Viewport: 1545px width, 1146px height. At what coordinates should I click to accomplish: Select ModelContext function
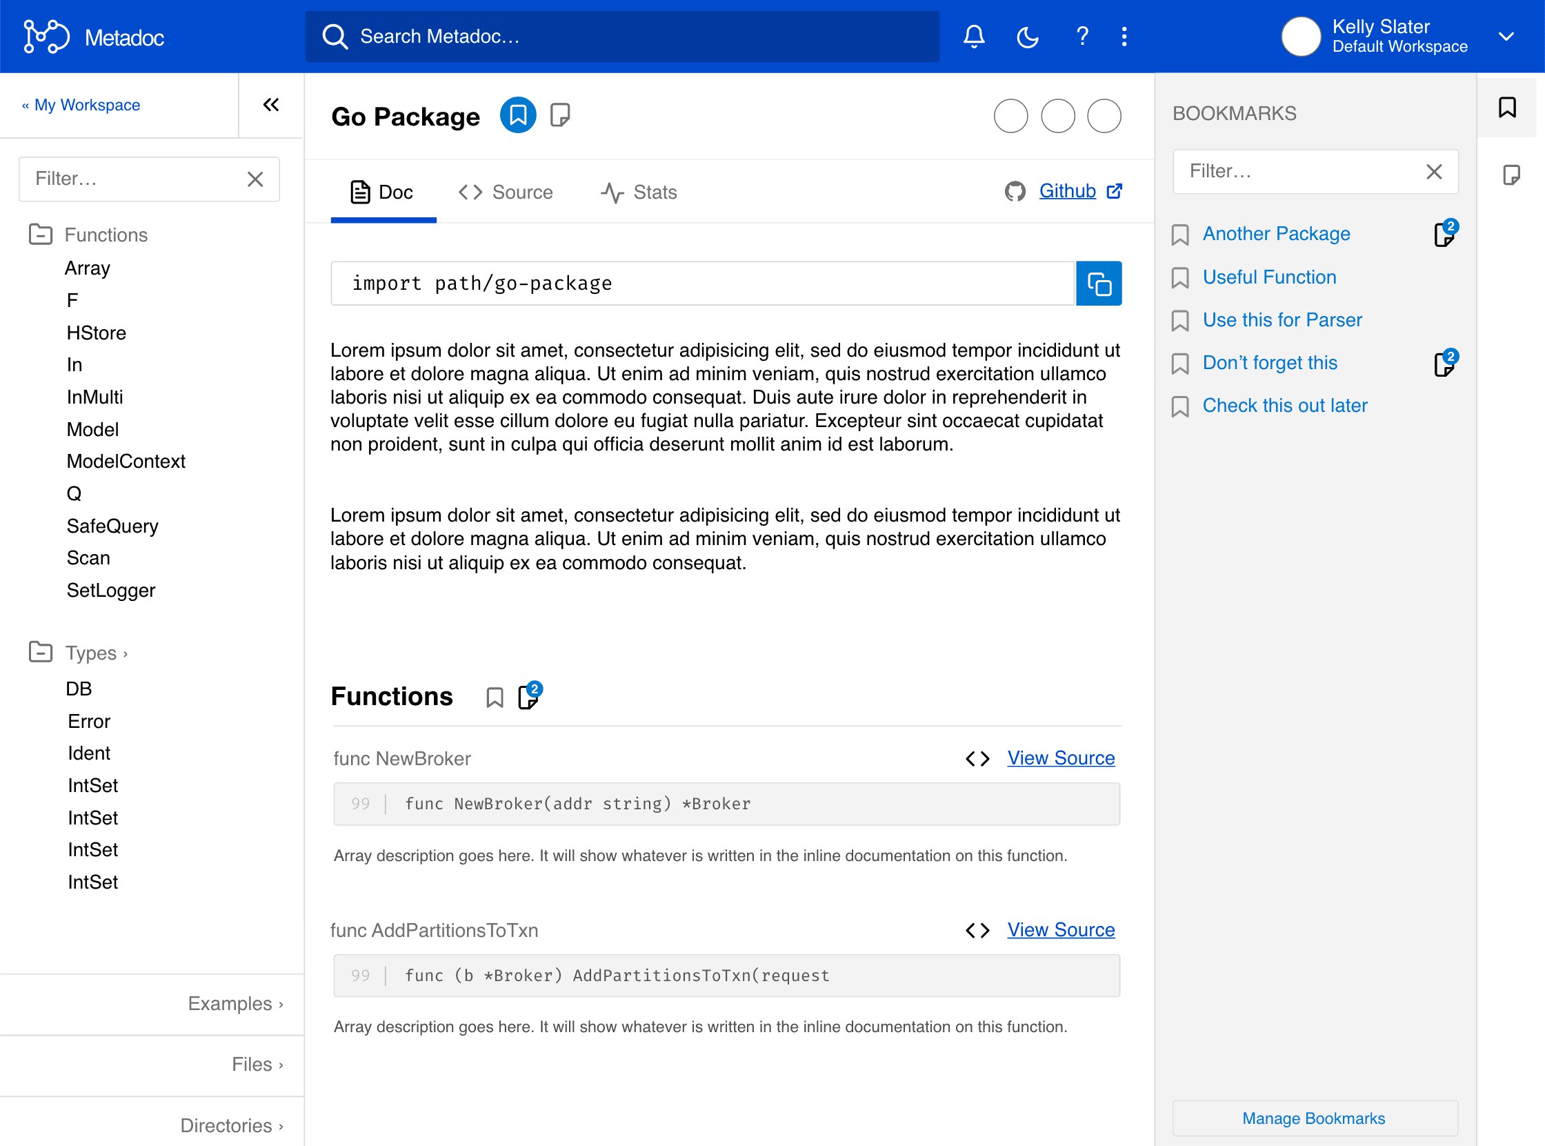[126, 462]
